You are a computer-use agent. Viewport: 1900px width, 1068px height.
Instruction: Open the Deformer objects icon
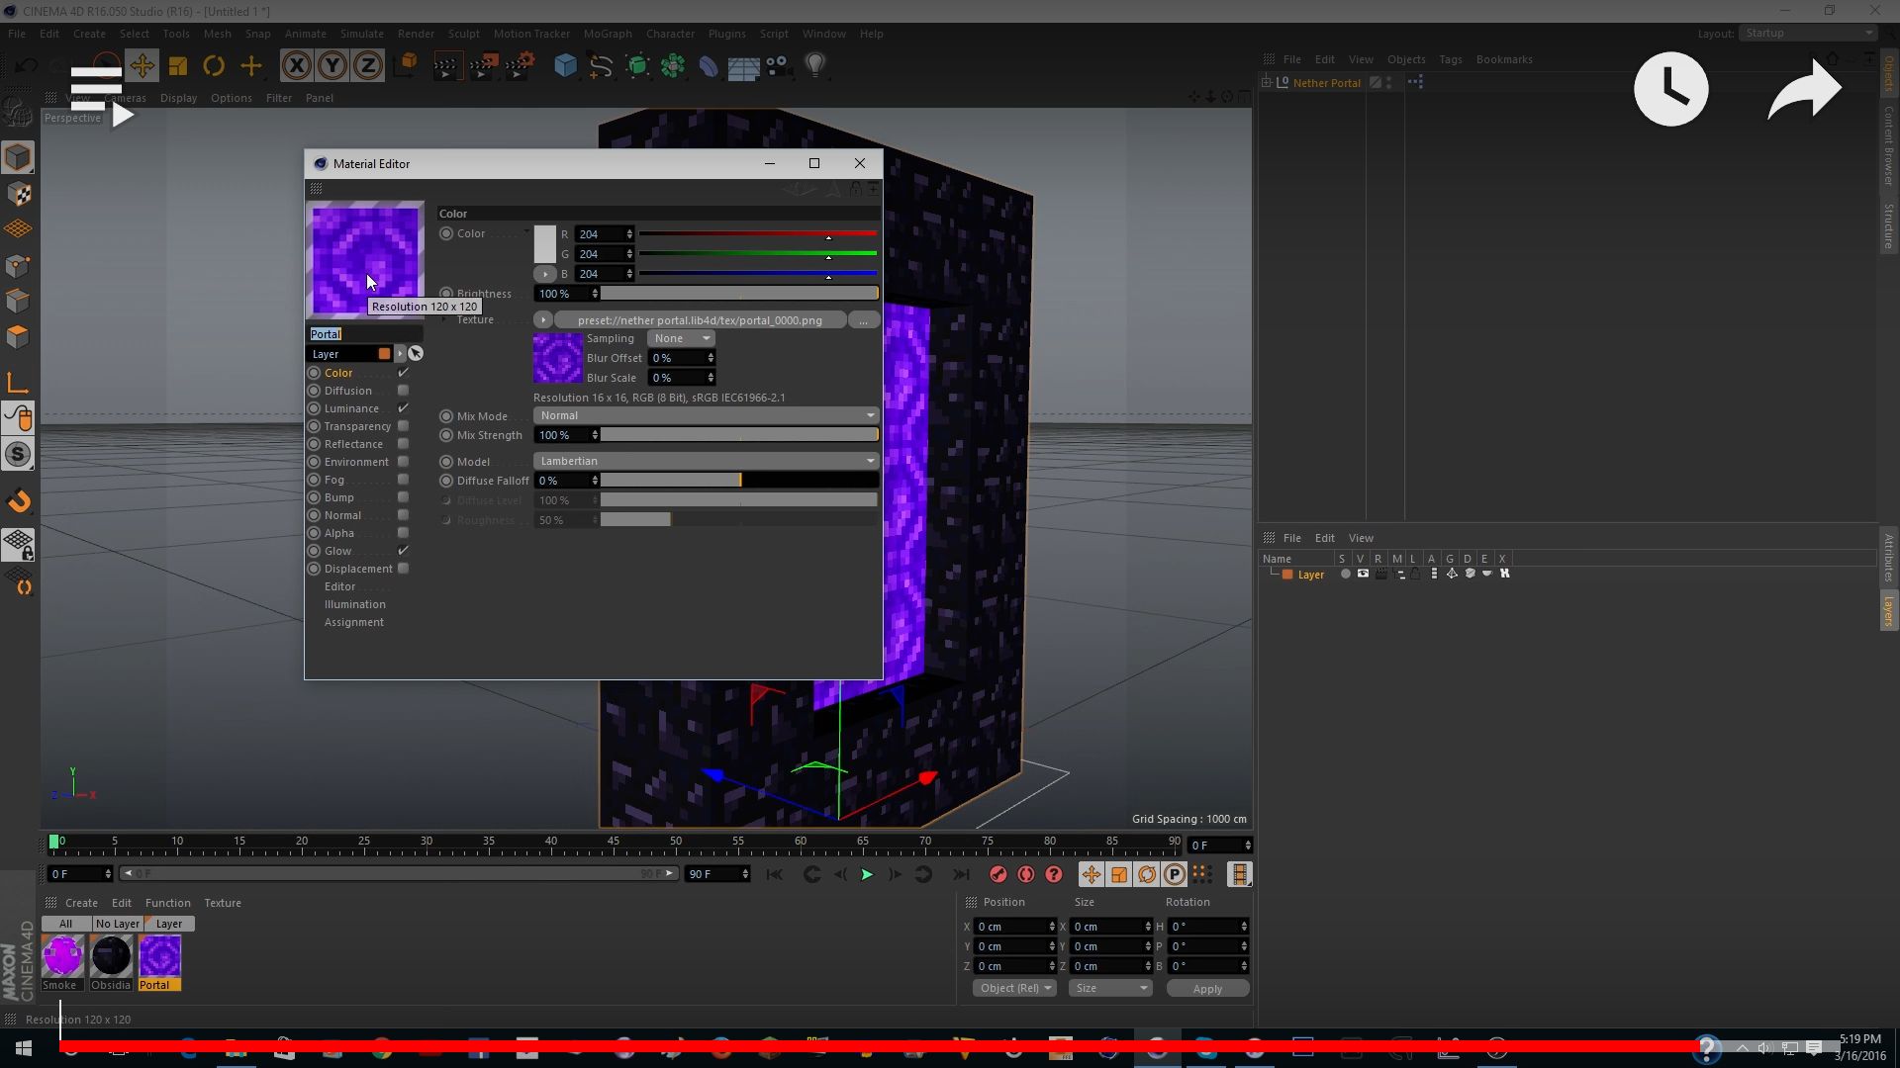[x=709, y=66]
